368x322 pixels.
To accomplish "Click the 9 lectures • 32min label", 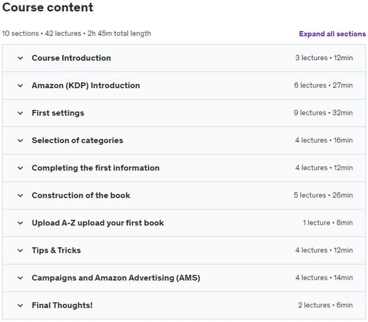I will (x=323, y=113).
